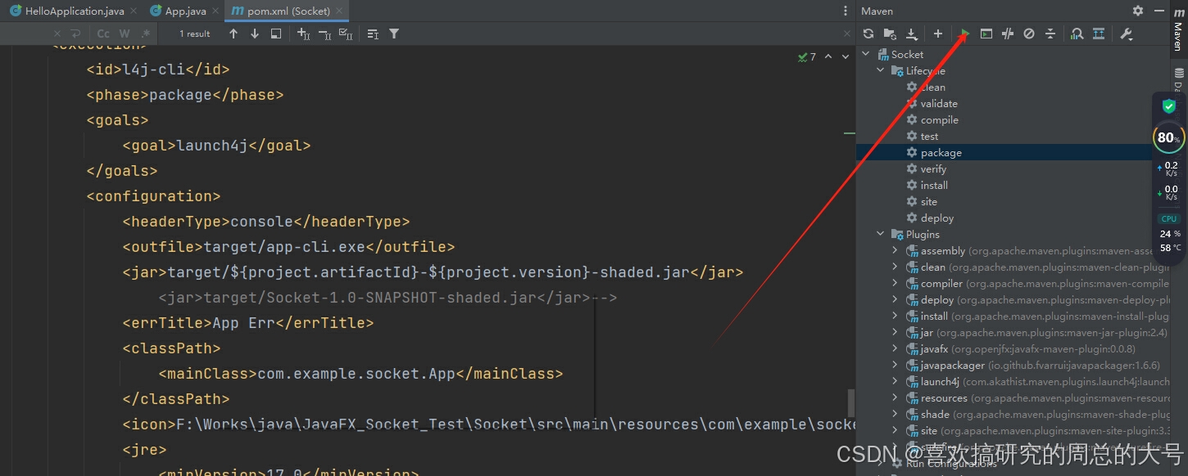The width and height of the screenshot is (1188, 476).
Task: Click the mainClass com.example.socket.App text
Action: click(x=356, y=374)
